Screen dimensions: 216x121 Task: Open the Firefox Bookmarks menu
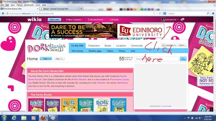(x=29, y=5)
